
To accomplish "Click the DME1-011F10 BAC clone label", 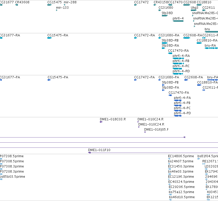I will click(99, 150).
